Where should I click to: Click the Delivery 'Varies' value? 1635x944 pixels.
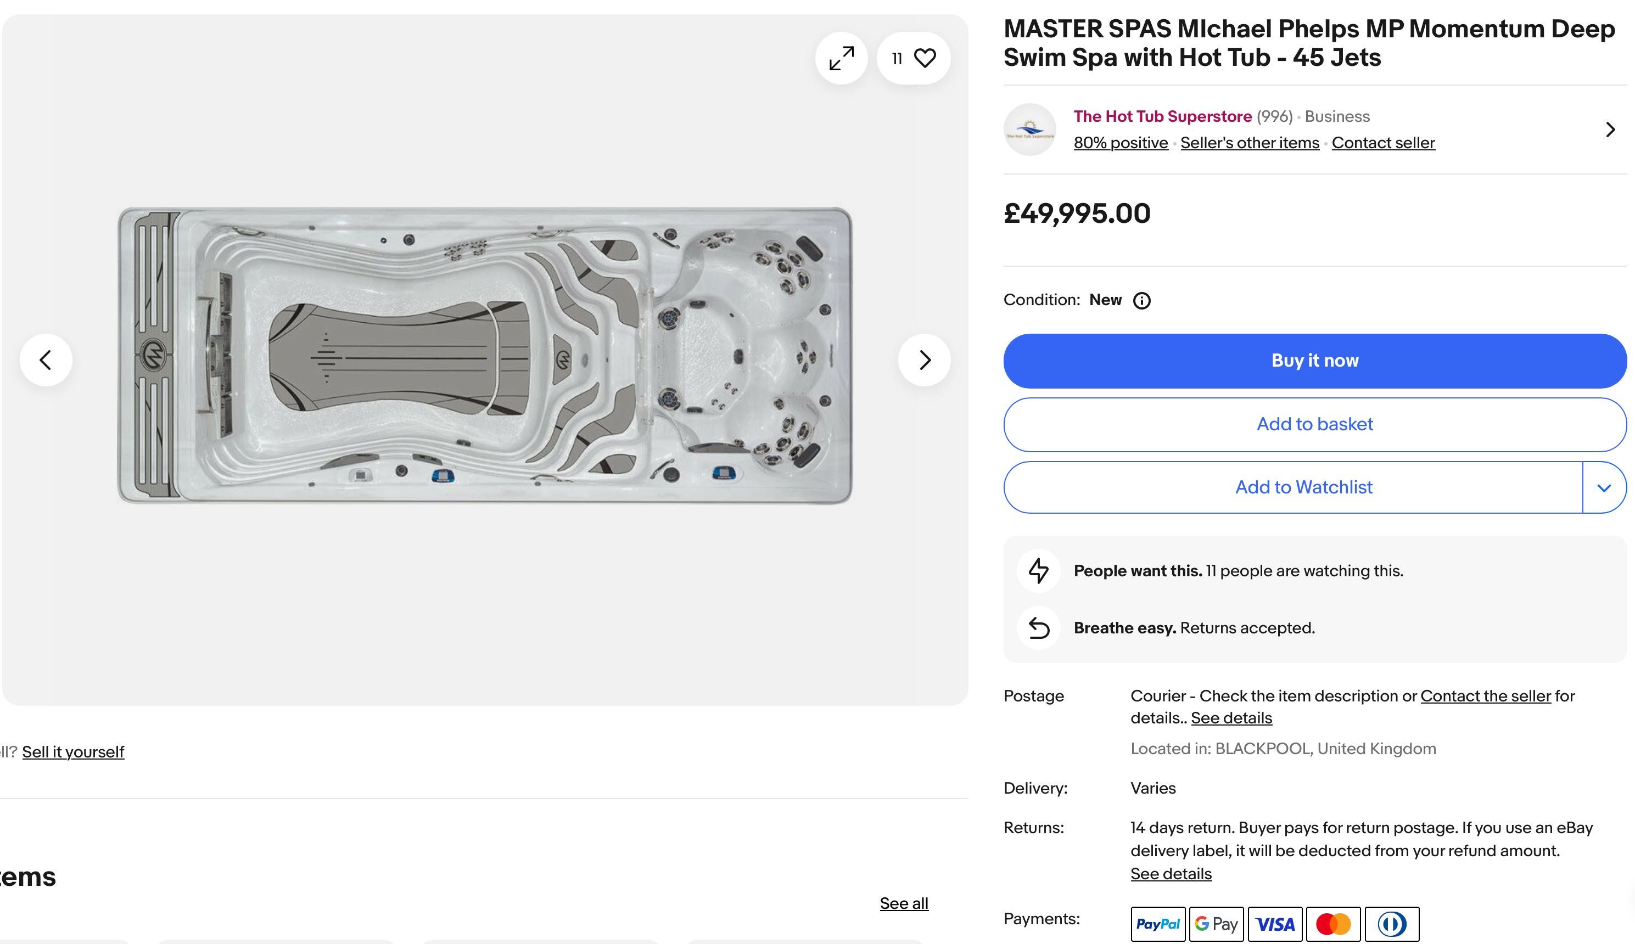click(x=1152, y=788)
